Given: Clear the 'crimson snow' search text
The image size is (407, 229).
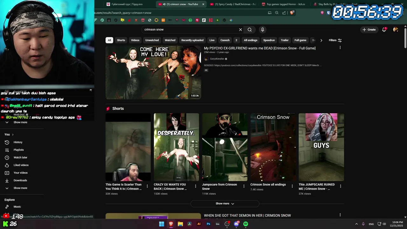Looking at the screenshot, I should coord(240,30).
